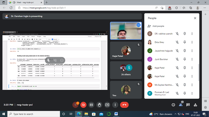Viewport: 209px width, 117px height.
Task: Turn on captions with CC button
Action: (91, 105)
